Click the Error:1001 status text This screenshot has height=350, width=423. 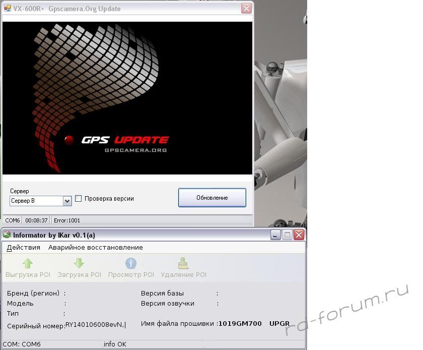tap(67, 220)
